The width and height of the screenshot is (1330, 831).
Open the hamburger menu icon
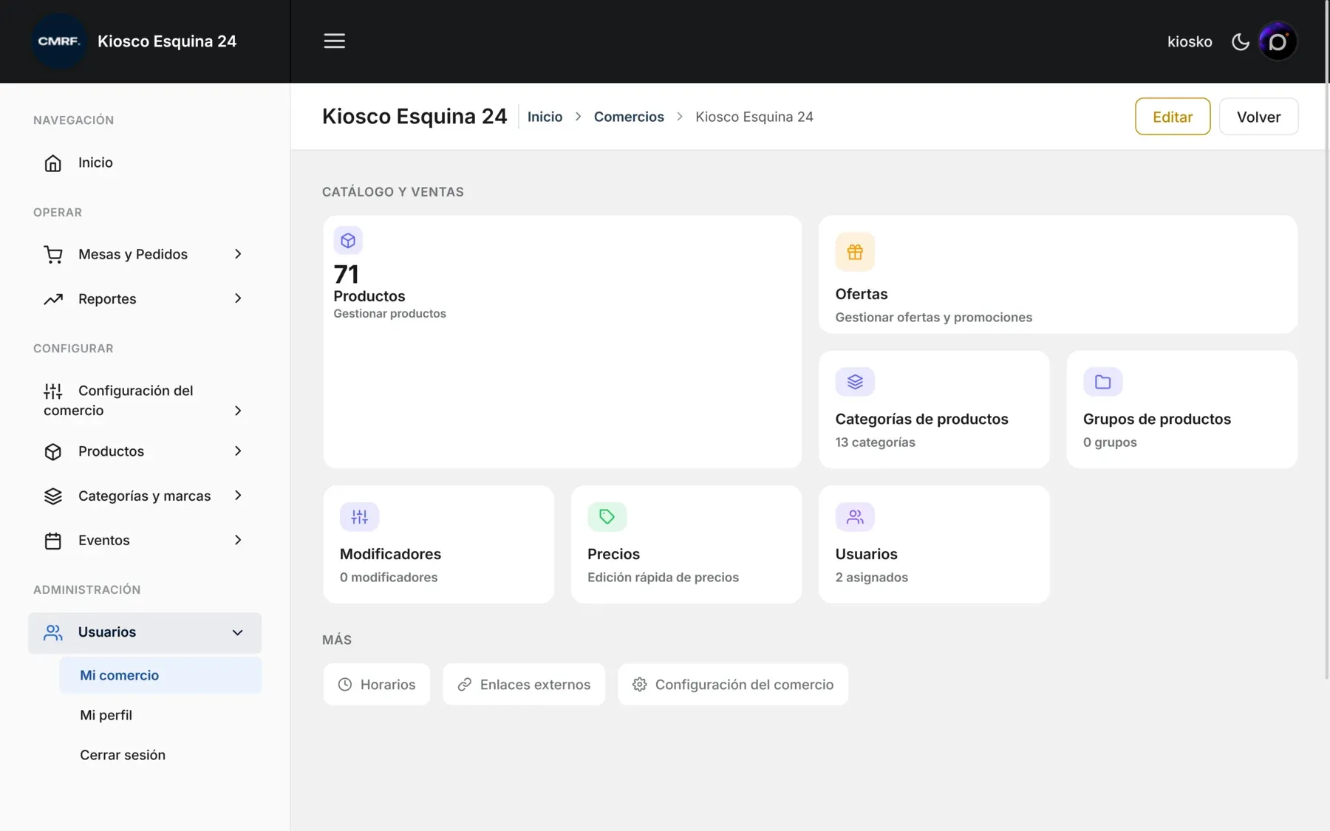coord(334,41)
